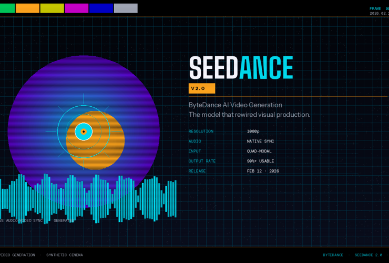Click the BYTEDANCE footer text
Viewport: 389px width, 263px height.
(x=333, y=255)
